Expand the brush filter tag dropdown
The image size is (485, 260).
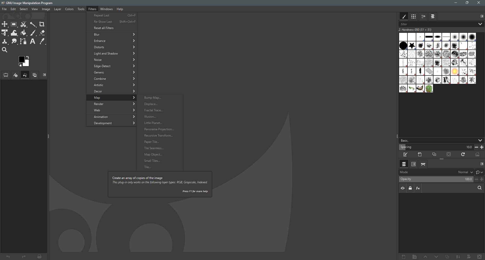tap(480, 24)
